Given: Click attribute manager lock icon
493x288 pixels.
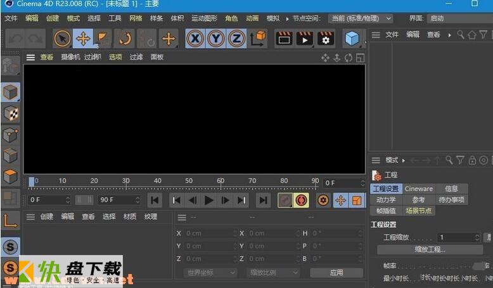Looking at the screenshot, I should click(472, 160).
